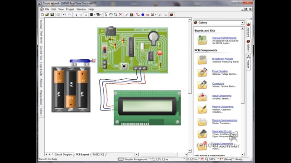Toggle the Logic Levels view style
The width and height of the screenshot is (291, 163).
[41, 69]
